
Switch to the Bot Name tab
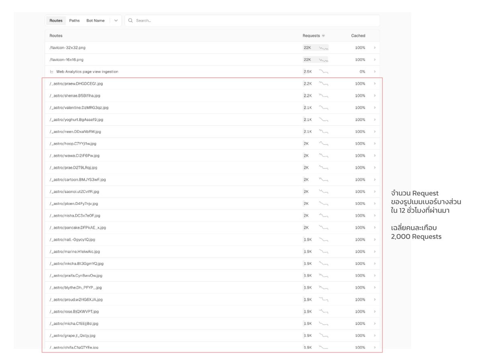point(95,20)
